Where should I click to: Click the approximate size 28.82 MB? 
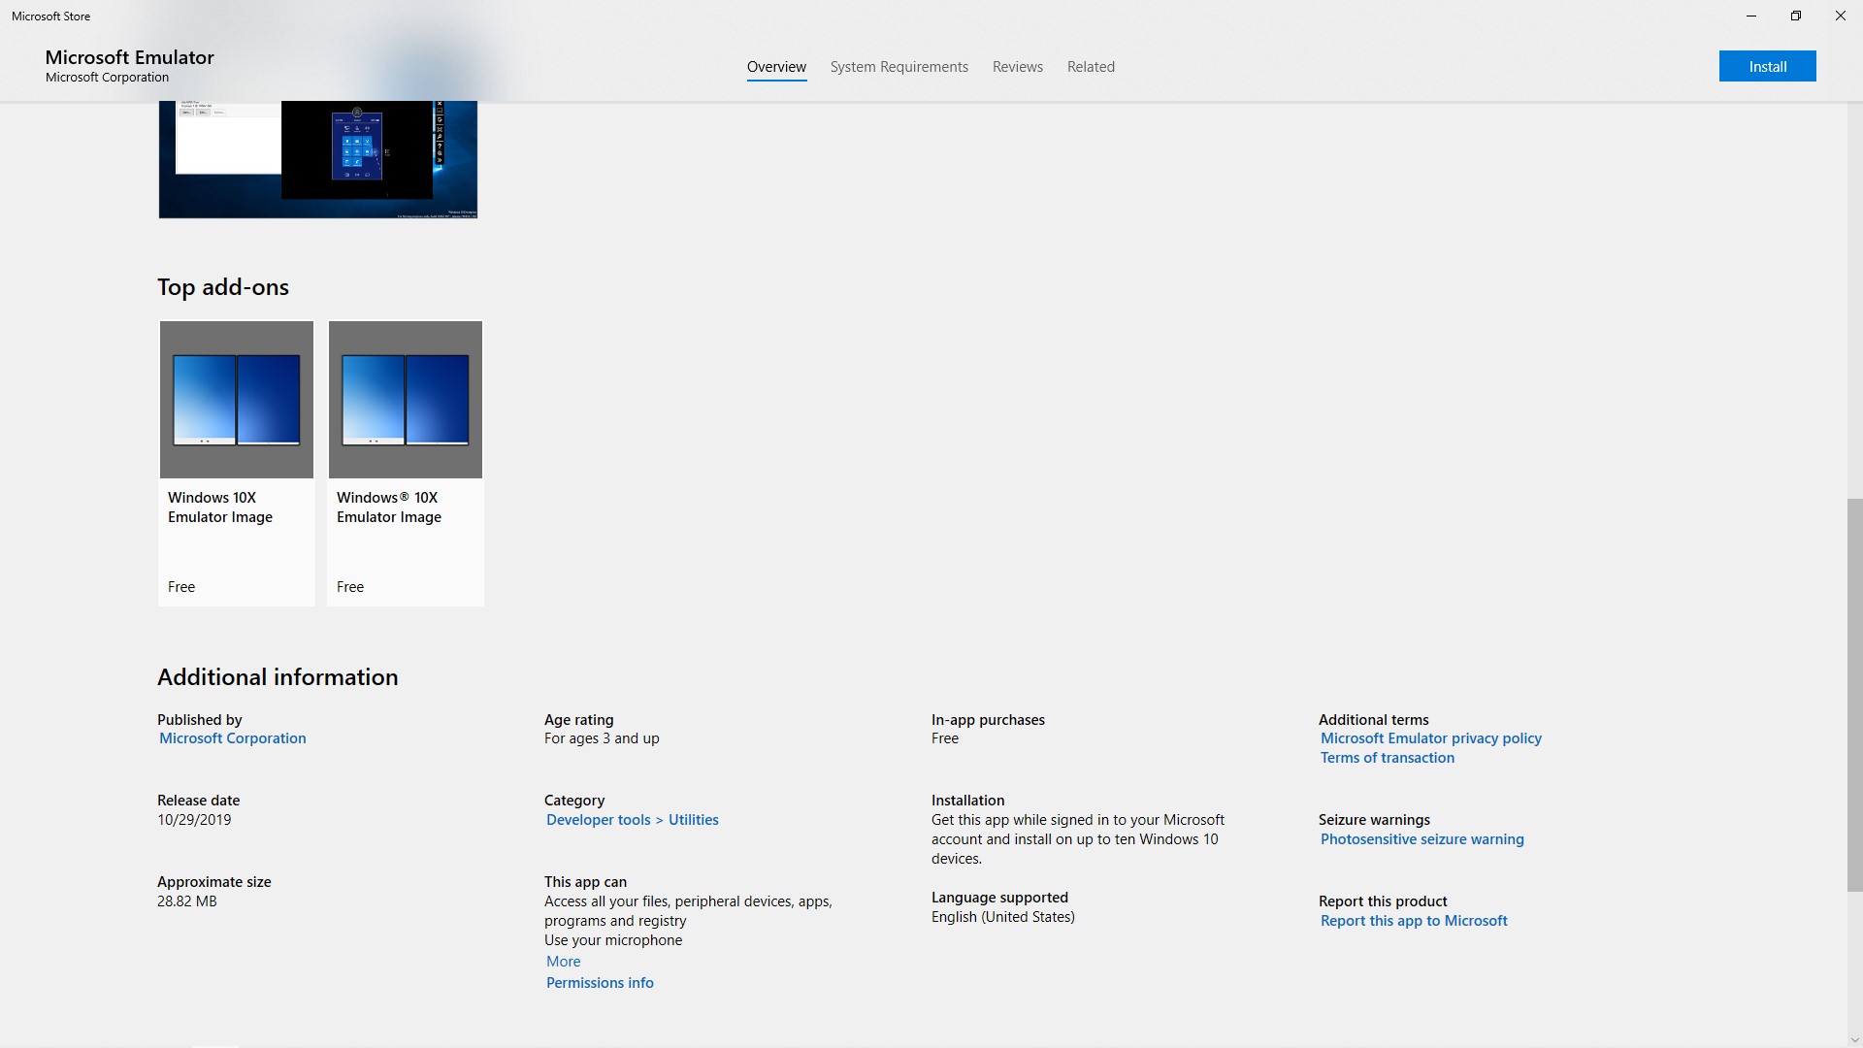coord(187,901)
